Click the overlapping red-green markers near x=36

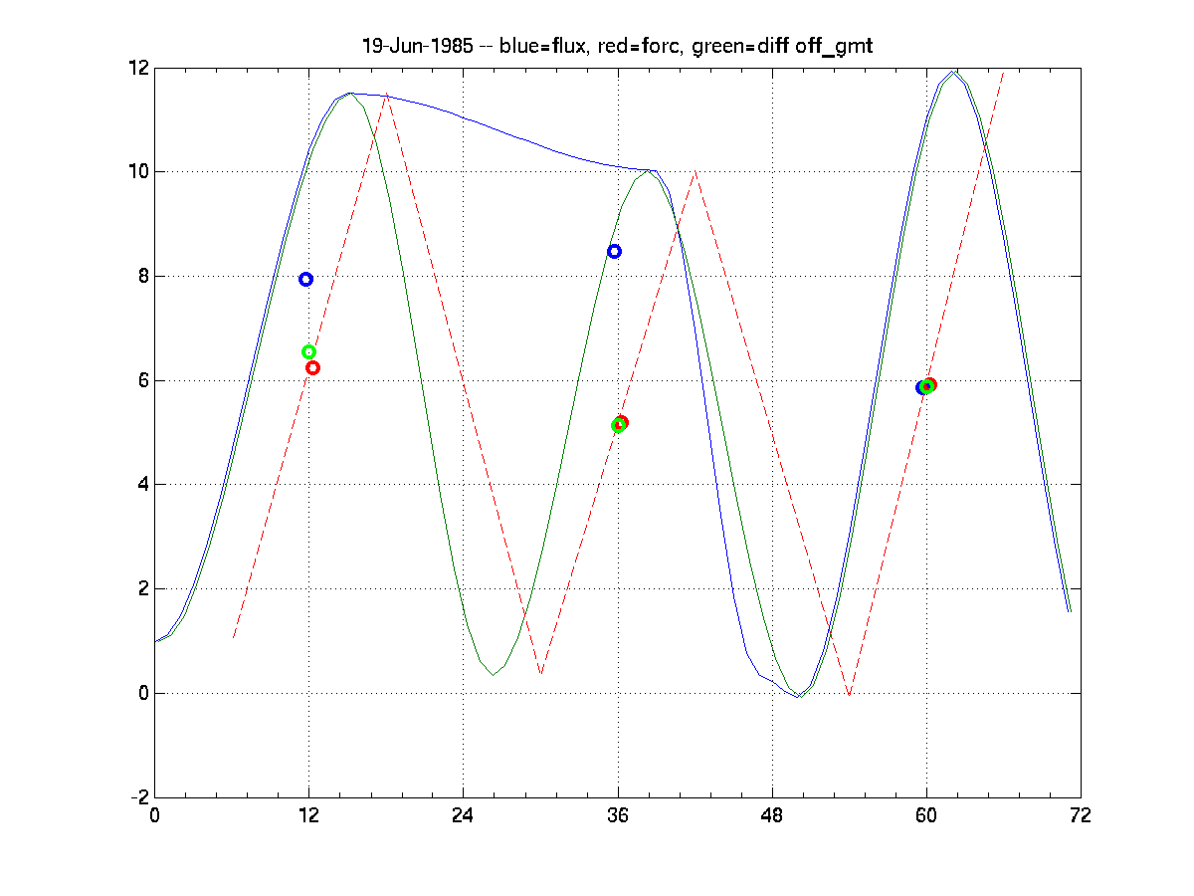coord(620,424)
